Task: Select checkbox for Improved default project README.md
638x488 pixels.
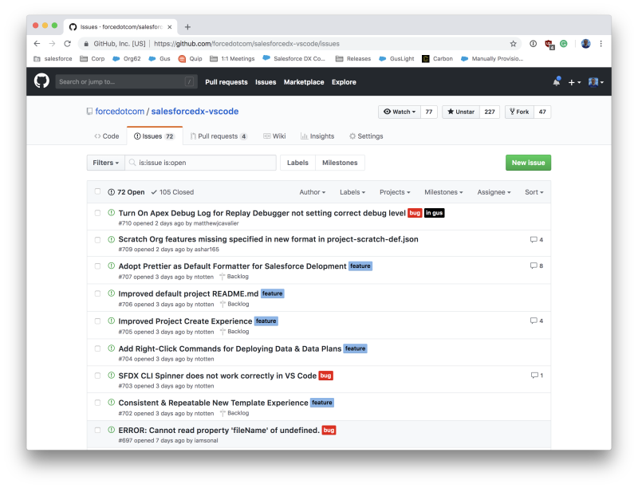Action: point(97,293)
